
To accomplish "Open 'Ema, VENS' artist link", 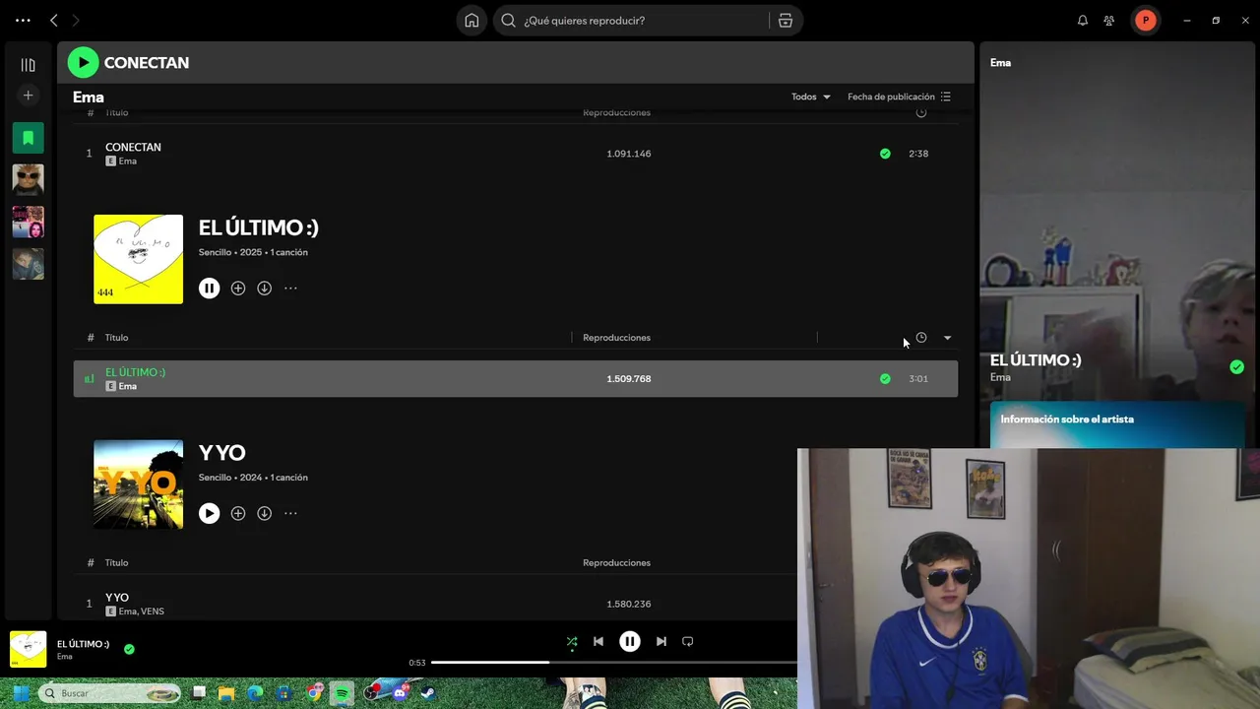I will point(141,612).
